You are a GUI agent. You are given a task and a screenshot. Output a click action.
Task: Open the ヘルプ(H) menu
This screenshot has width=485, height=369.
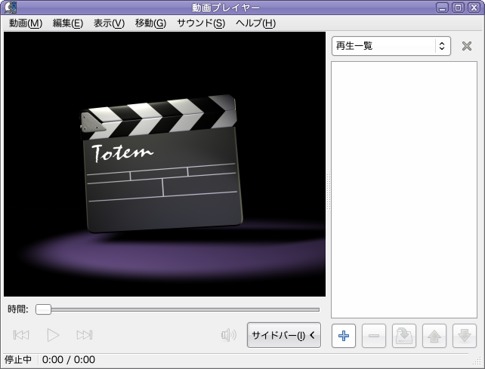(x=255, y=23)
